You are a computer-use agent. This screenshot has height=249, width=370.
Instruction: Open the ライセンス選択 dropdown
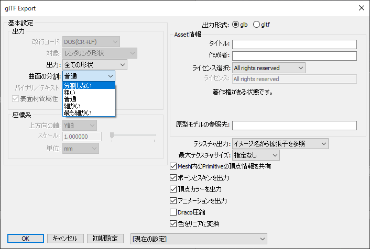pos(269,68)
